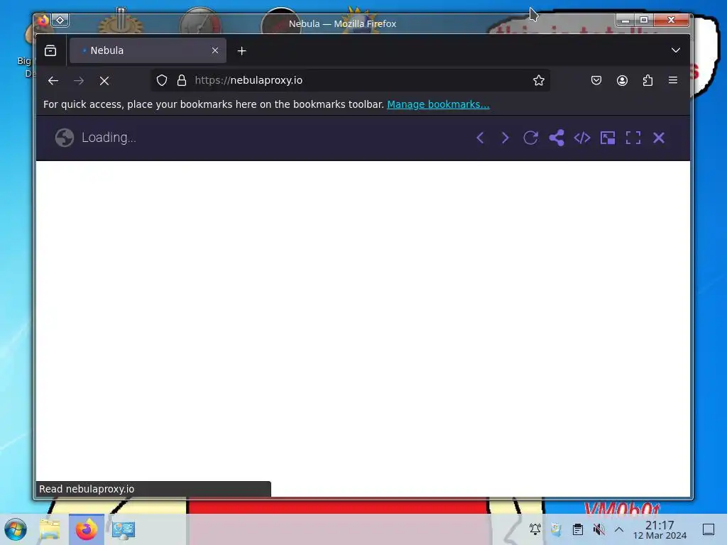
Task: Pop out the proxied page window
Action: [x=608, y=138]
